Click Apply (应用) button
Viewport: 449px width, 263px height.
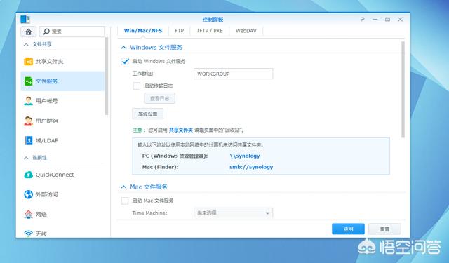pos(348,229)
